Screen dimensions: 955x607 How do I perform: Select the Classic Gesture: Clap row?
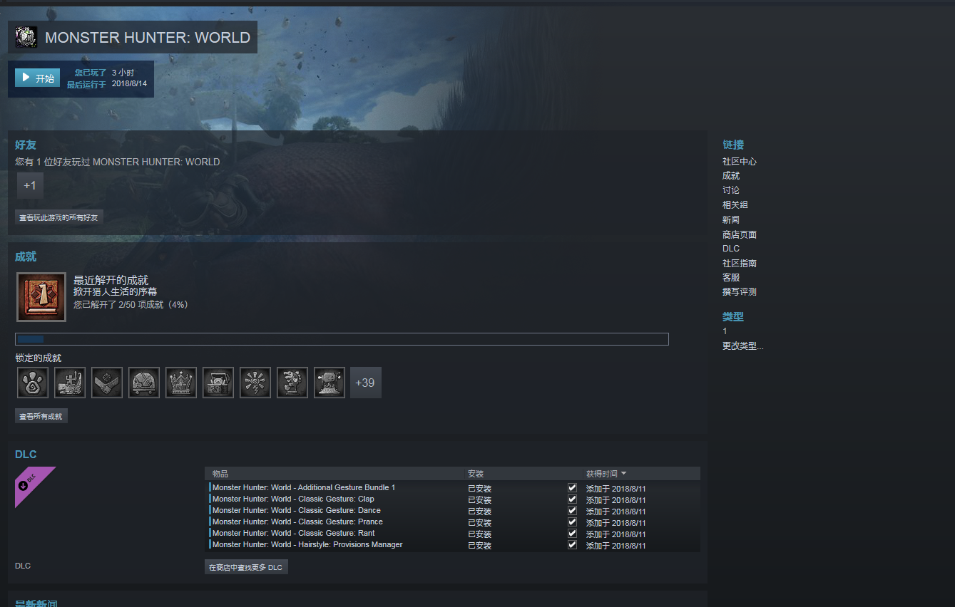(x=453, y=499)
